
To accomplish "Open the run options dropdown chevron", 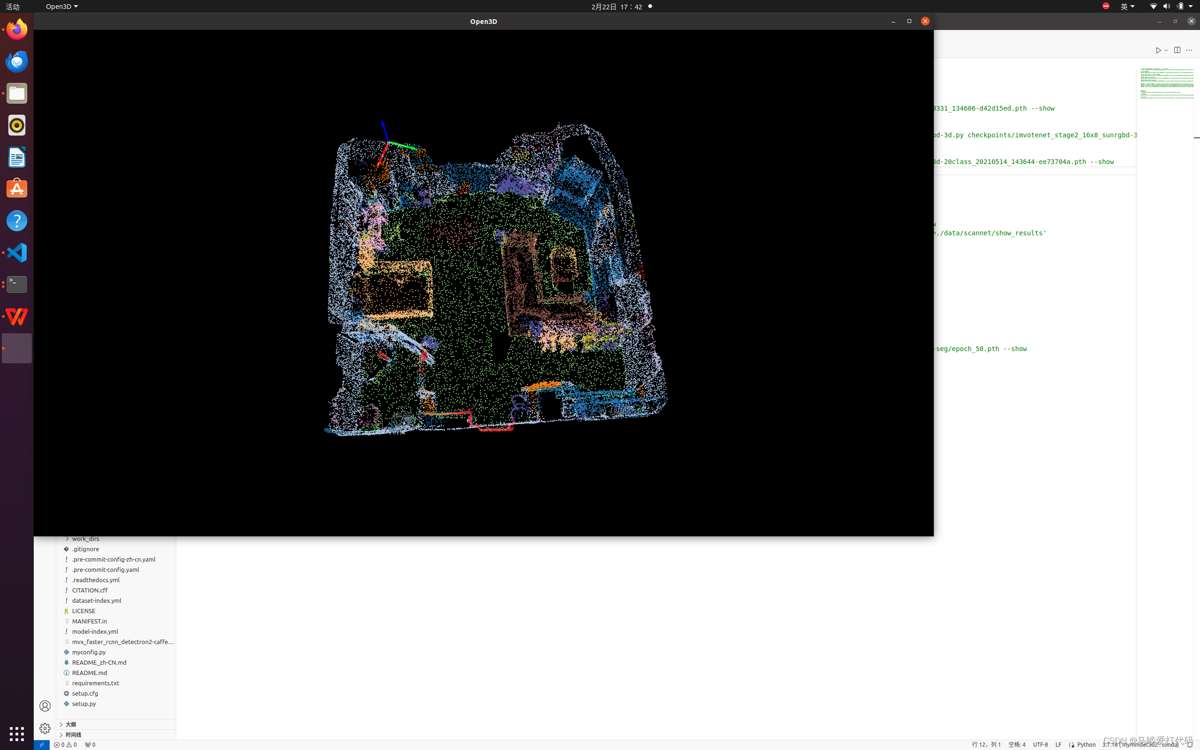I will pyautogui.click(x=1166, y=50).
